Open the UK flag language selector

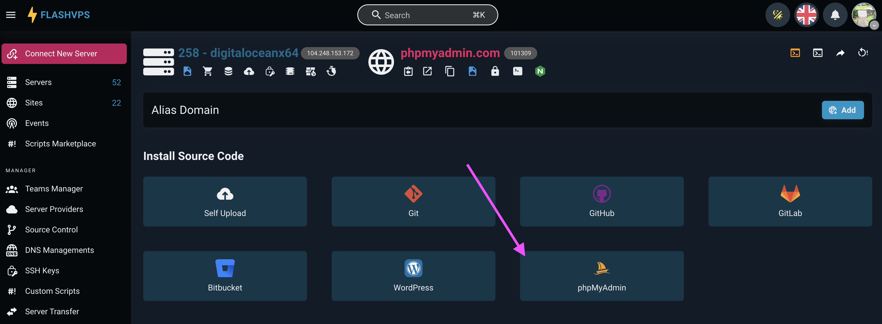coord(806,15)
